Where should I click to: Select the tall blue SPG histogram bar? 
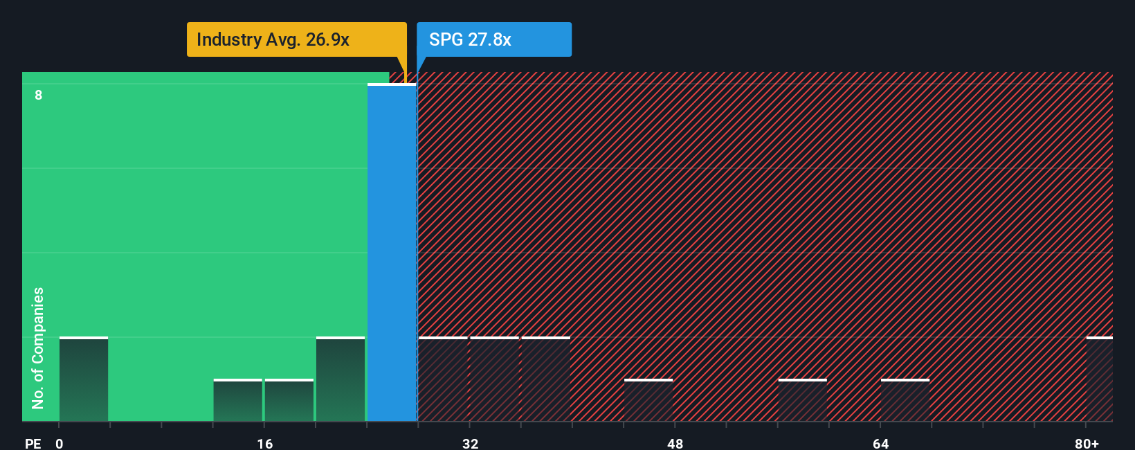[392, 252]
